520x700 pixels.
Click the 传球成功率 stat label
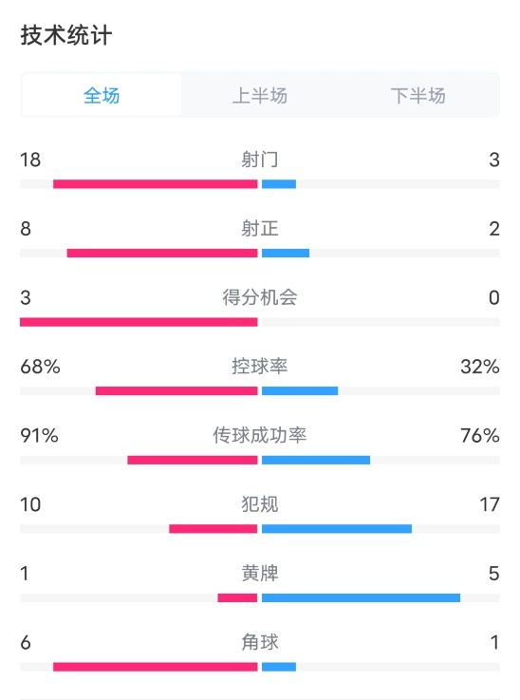[260, 435]
